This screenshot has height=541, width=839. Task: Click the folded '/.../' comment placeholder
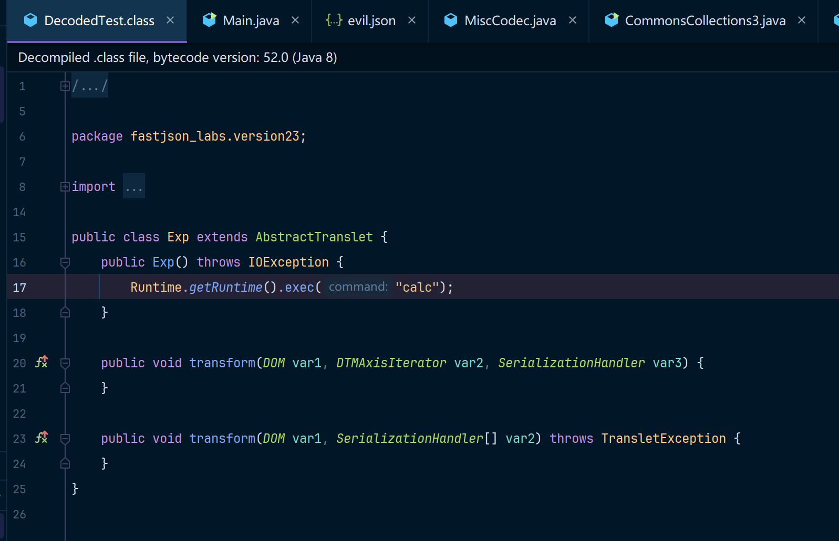[90, 86]
